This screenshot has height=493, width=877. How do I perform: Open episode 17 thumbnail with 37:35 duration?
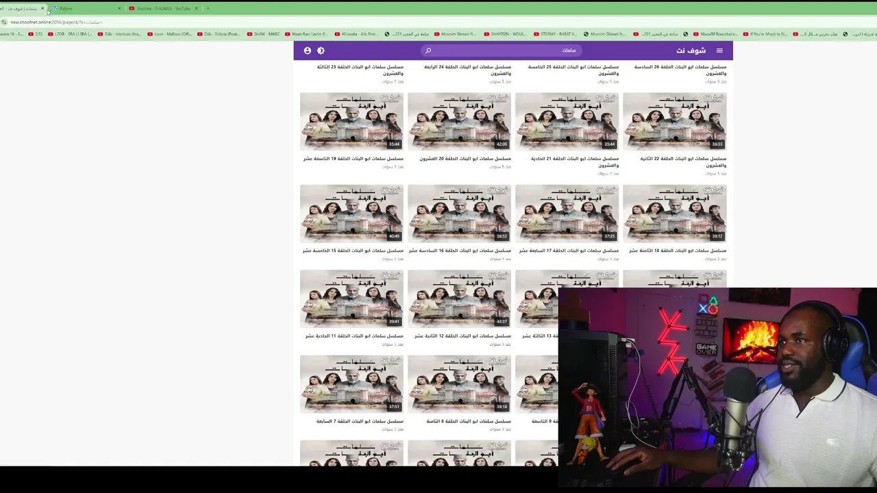[567, 213]
